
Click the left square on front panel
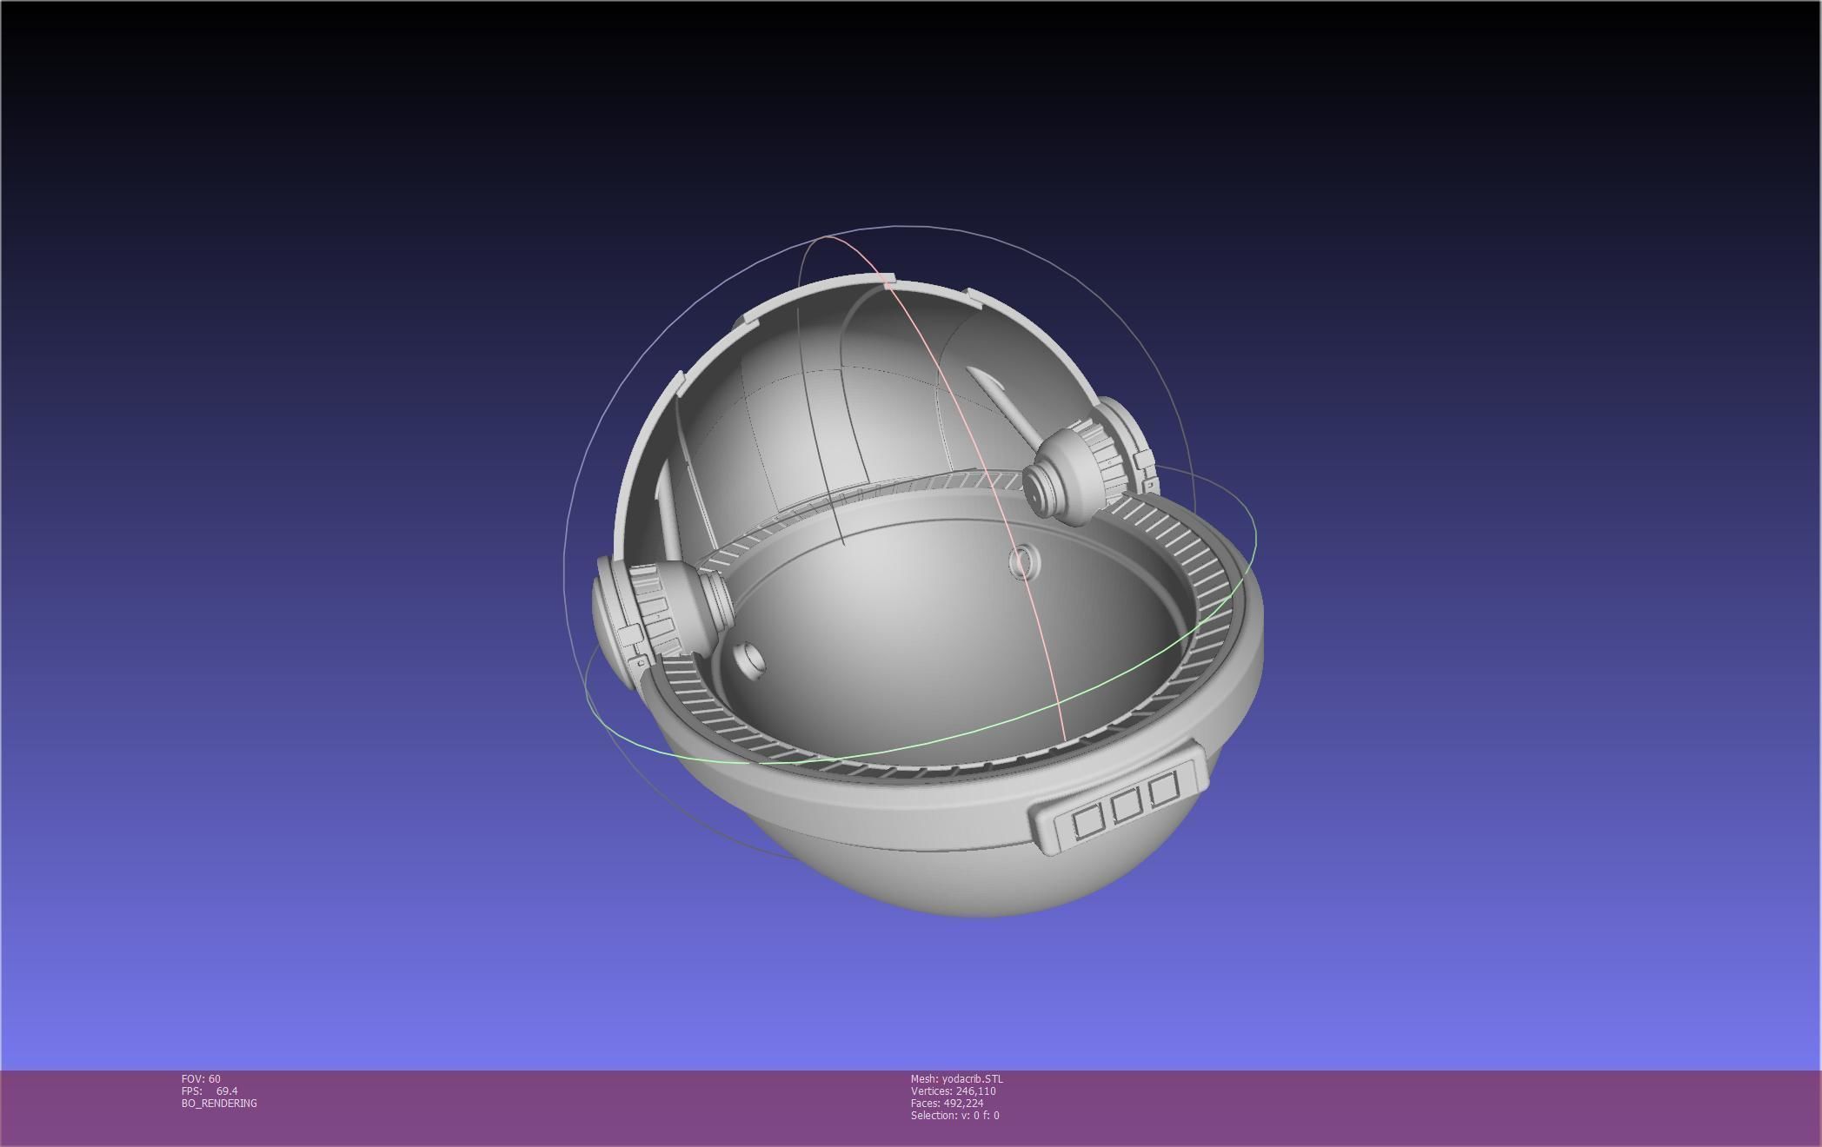[x=1087, y=821]
